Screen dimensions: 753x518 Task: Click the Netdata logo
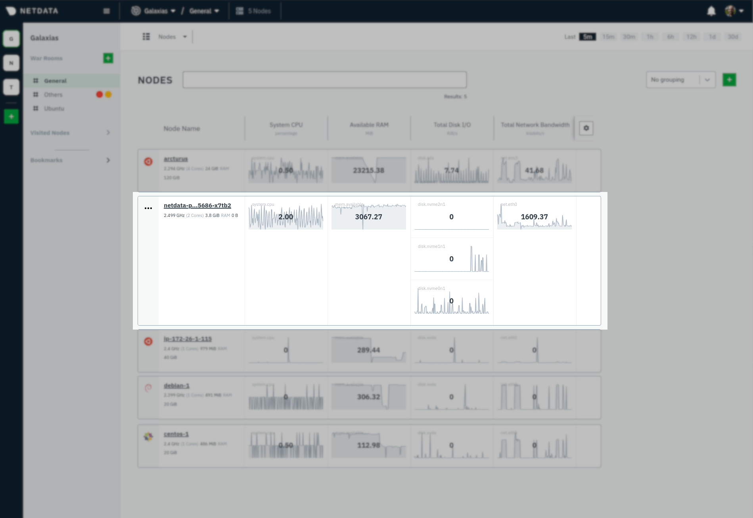32,11
